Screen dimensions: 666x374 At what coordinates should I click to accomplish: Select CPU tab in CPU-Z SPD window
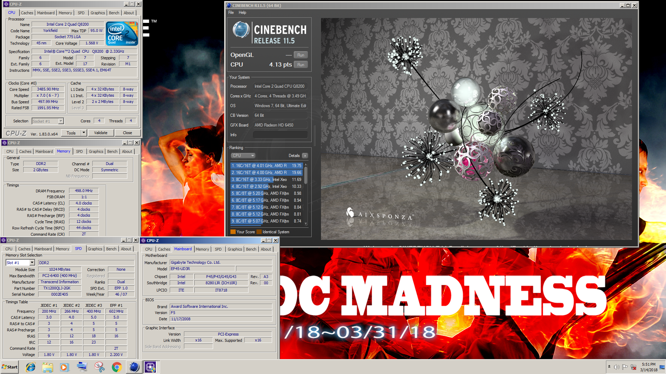(9, 249)
